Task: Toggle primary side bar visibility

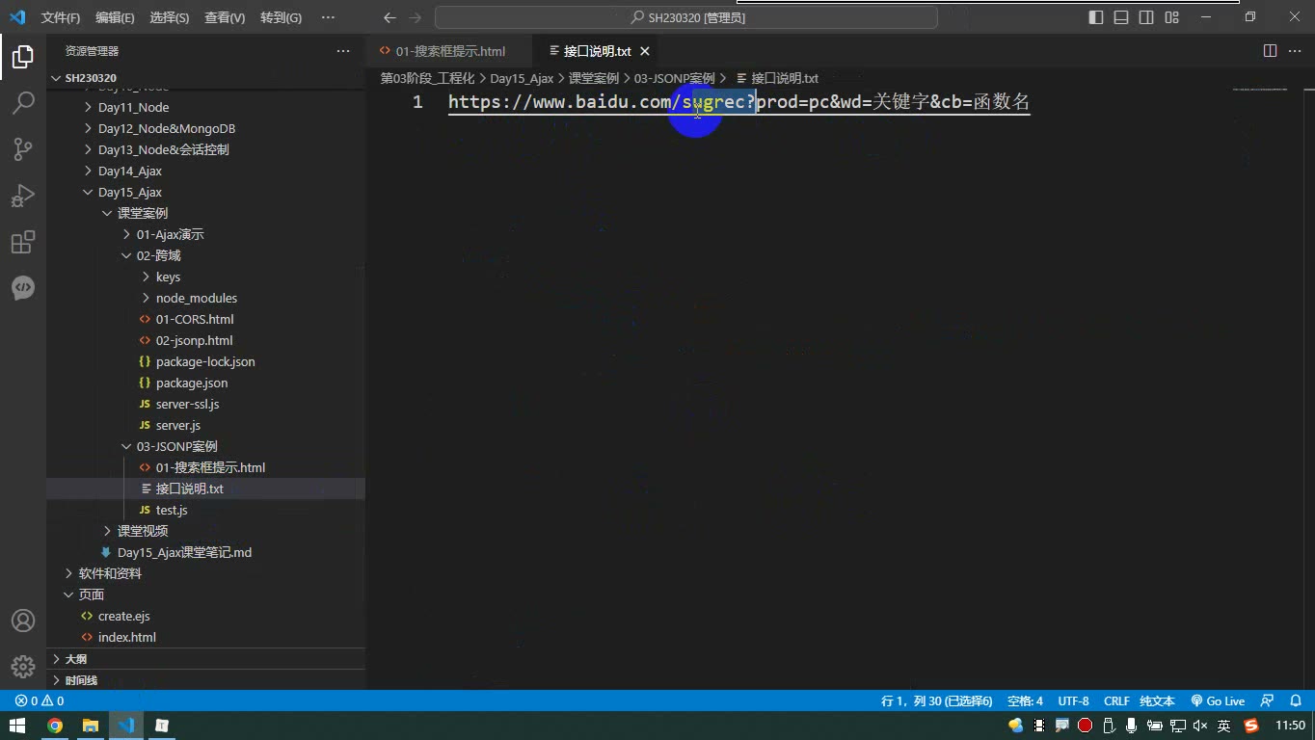Action: tap(1096, 17)
